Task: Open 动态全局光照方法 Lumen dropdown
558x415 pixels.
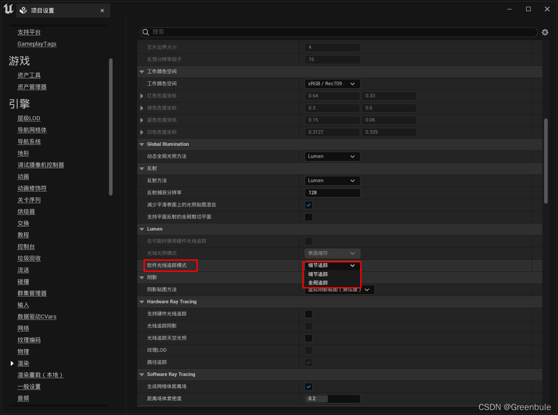Action: pyautogui.click(x=332, y=156)
